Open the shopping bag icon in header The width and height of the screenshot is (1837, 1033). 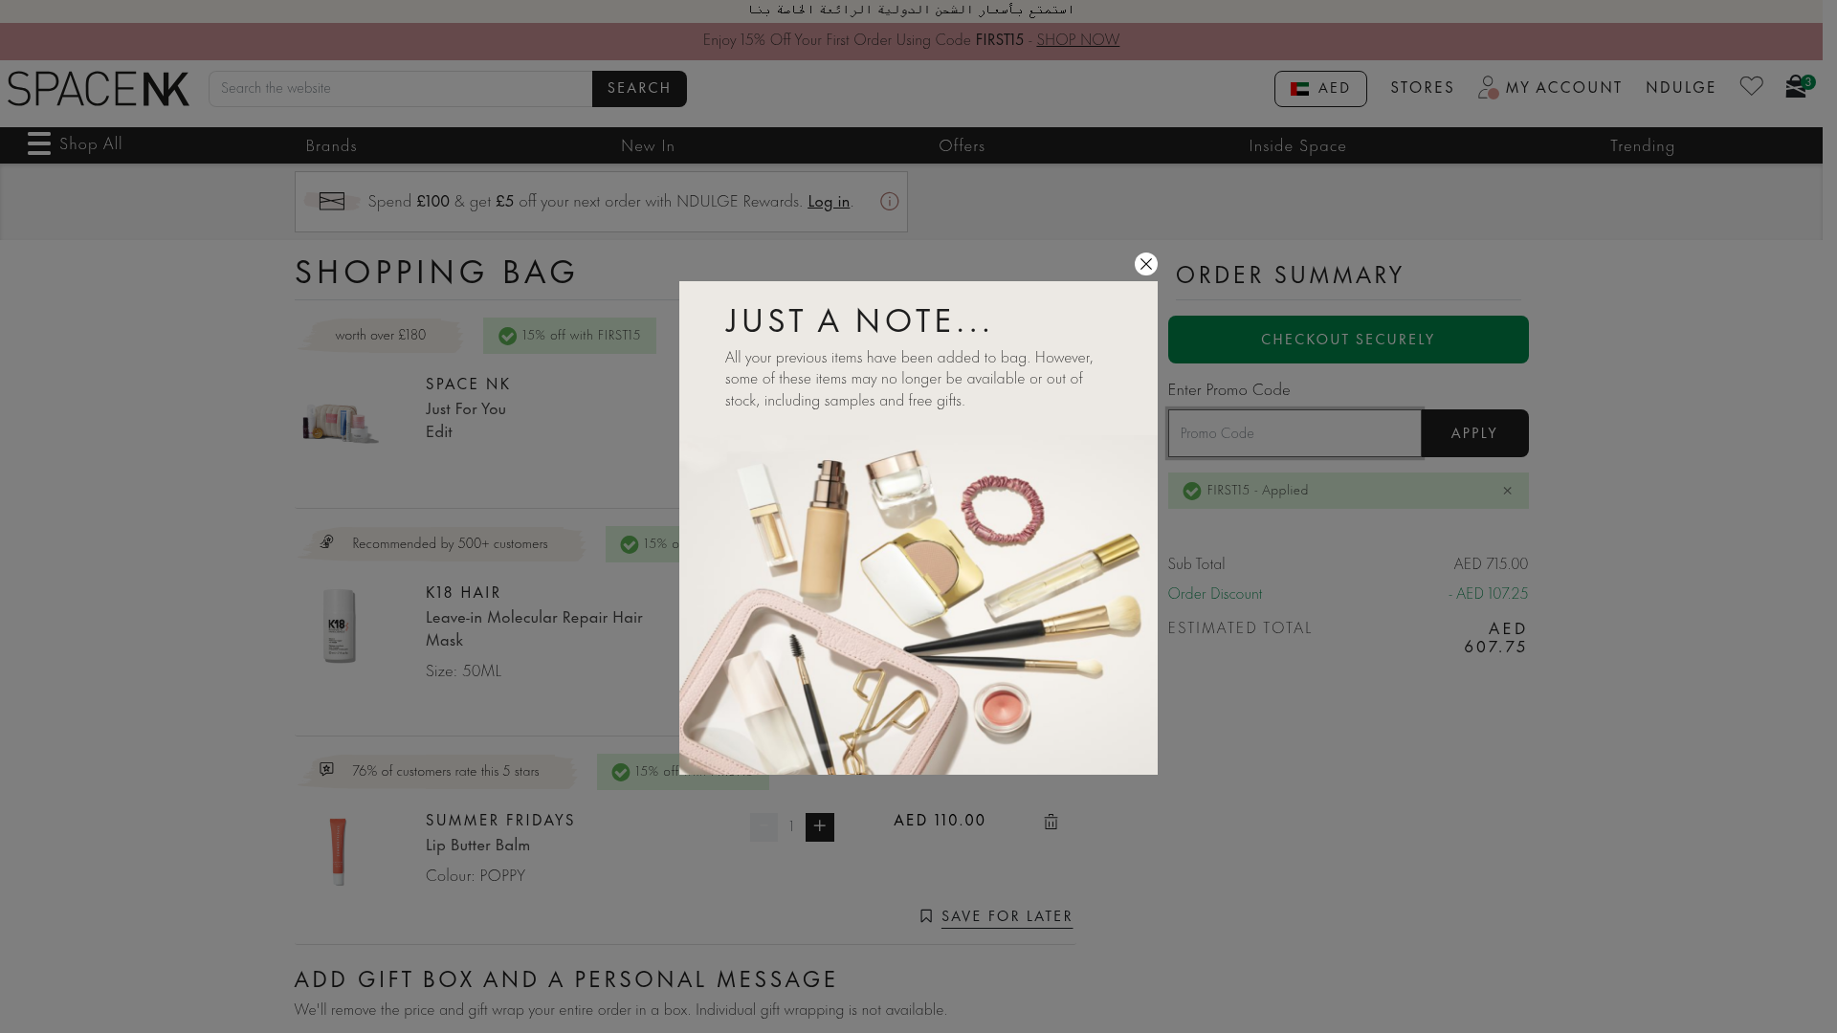click(1796, 88)
